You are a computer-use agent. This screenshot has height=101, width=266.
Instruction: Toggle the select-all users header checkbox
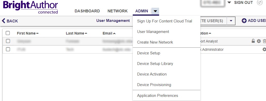[8, 33]
